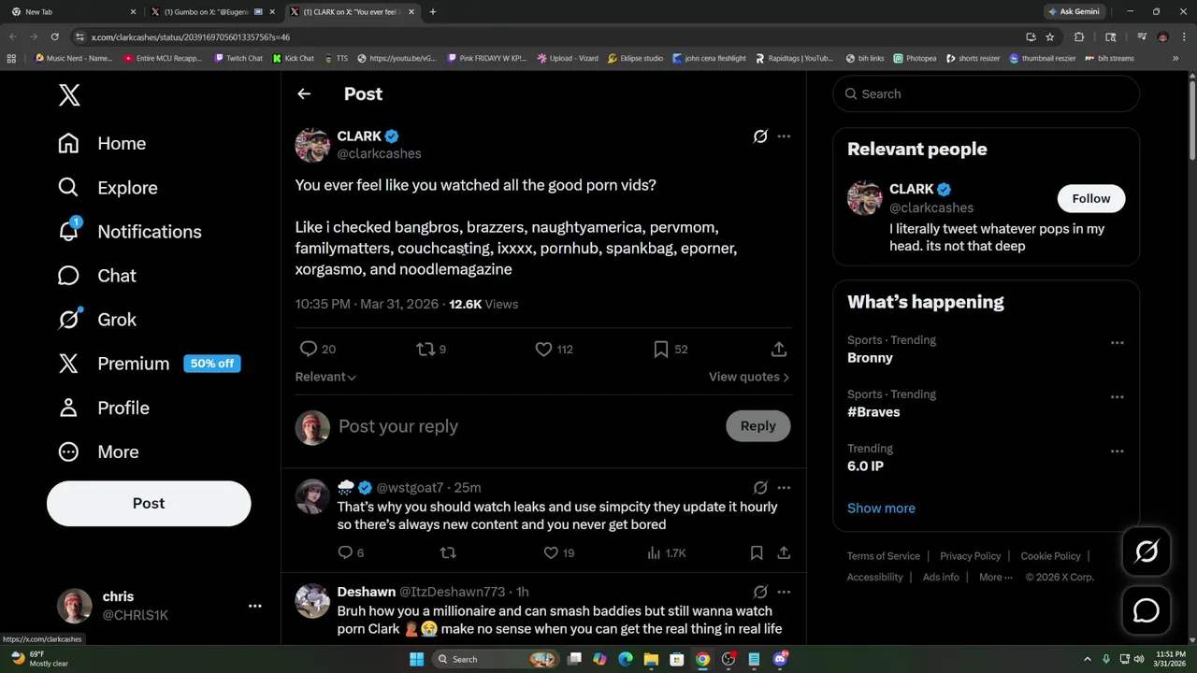Open Privacy Policy link

pos(970,556)
